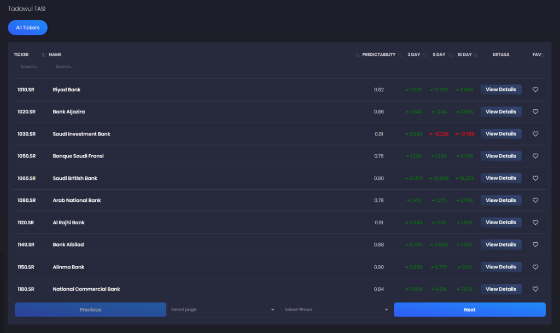This screenshot has height=333, width=560.
Task: Sort by Ticker column arrows
Action: tap(44, 55)
